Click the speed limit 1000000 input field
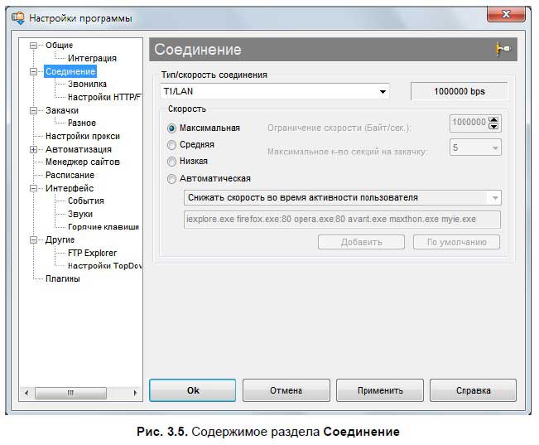The width and height of the screenshot is (539, 445). pos(469,123)
